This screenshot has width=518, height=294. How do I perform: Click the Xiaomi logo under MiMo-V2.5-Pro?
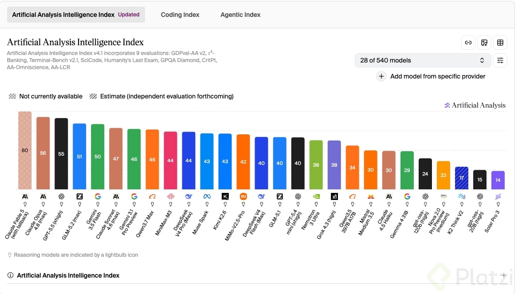point(243,196)
